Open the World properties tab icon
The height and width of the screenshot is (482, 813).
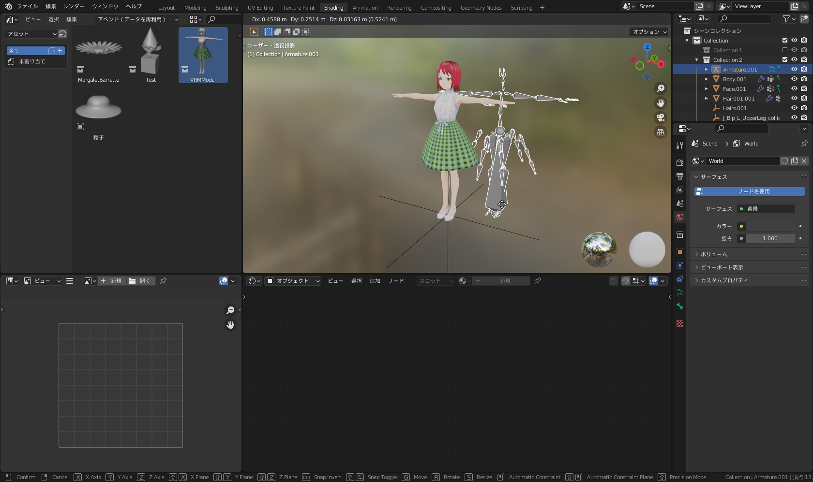(680, 217)
